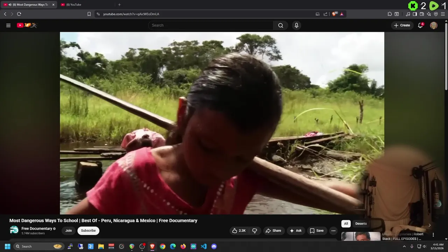Open Firefox from the taskbar
The width and height of the screenshot is (448, 252).
click(x=183, y=246)
